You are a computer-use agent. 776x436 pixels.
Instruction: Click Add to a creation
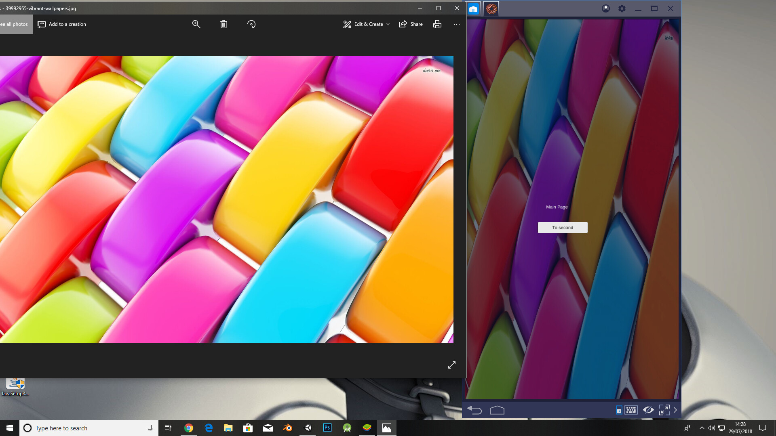(62, 24)
